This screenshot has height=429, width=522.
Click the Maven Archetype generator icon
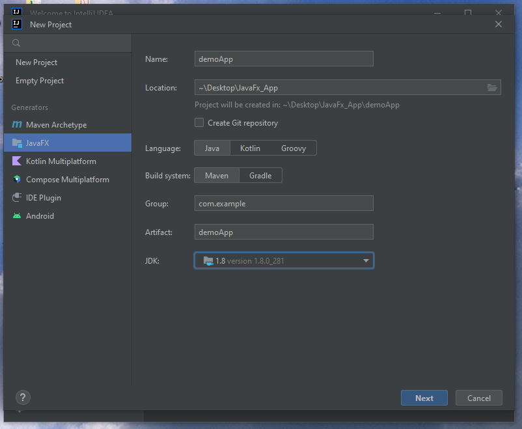(x=17, y=124)
